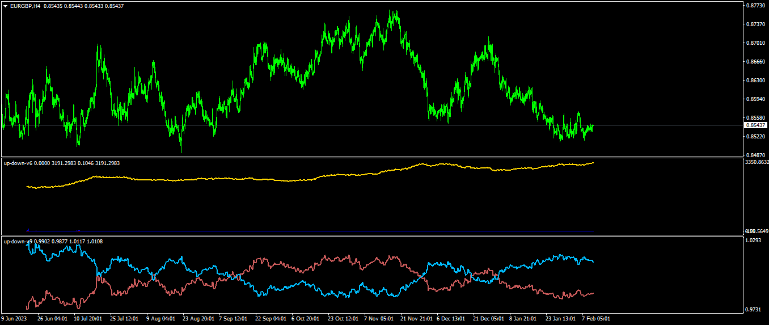Click the 0.85940 price axis label

(x=757, y=99)
